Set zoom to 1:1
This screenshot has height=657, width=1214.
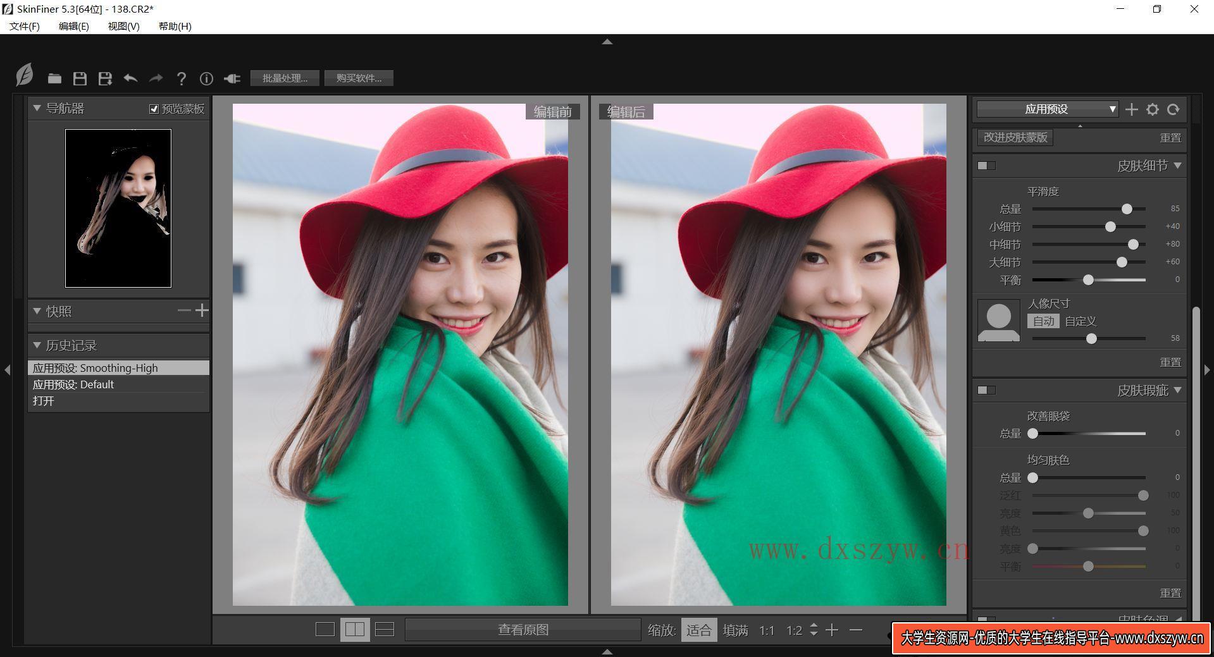point(767,630)
